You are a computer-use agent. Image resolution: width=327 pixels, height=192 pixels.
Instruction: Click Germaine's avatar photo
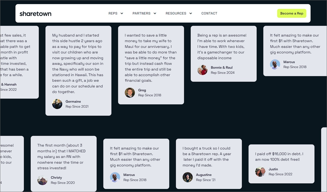(57, 104)
